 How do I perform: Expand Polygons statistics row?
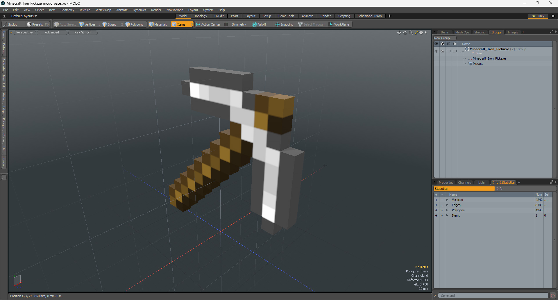[447, 210]
